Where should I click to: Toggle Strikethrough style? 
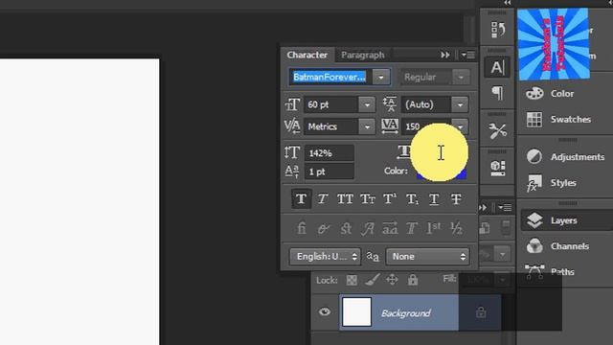[x=456, y=199]
